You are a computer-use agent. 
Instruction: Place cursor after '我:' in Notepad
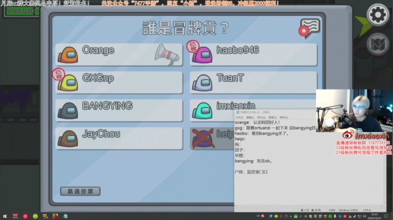241,144
